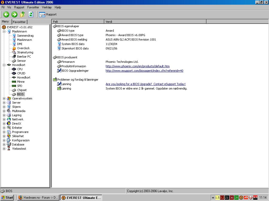Open the Rapport report wizard button
Screen dimensions: 269x201
[x=48, y=15]
